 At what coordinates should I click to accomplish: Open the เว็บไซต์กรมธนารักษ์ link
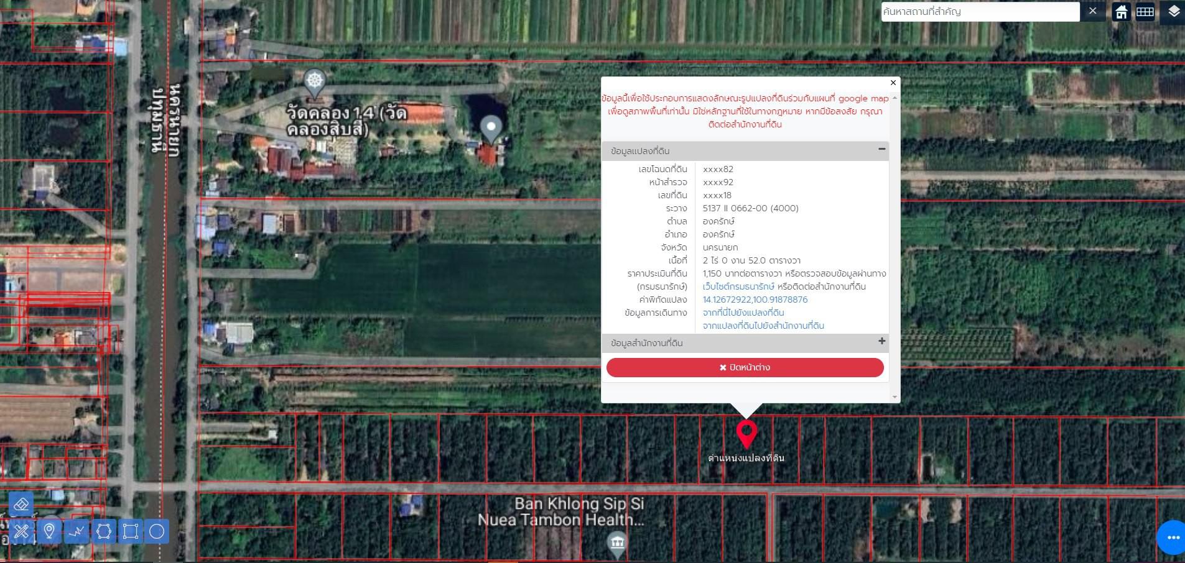pyautogui.click(x=738, y=286)
